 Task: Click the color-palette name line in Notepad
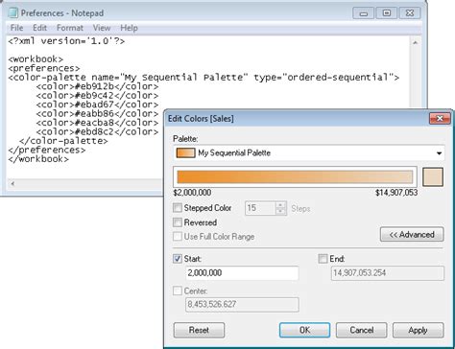(x=204, y=78)
